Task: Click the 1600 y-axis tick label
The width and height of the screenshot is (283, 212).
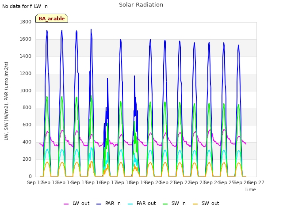Action: (x=26, y=39)
